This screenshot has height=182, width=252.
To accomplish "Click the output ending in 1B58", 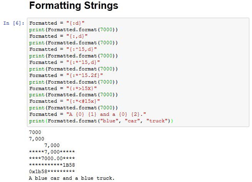I will point(52,165).
